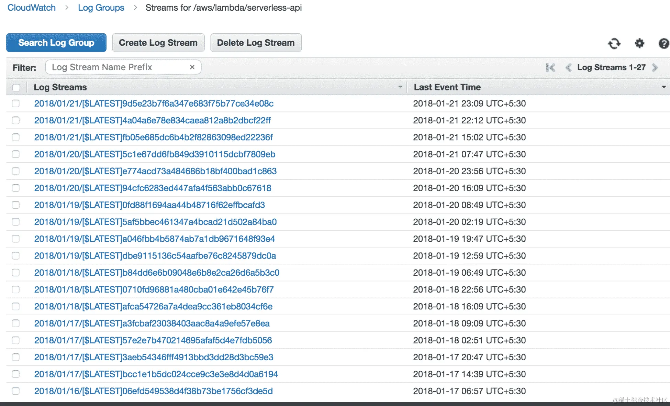Go to the next page of log streams
This screenshot has height=406, width=670.
tap(655, 68)
